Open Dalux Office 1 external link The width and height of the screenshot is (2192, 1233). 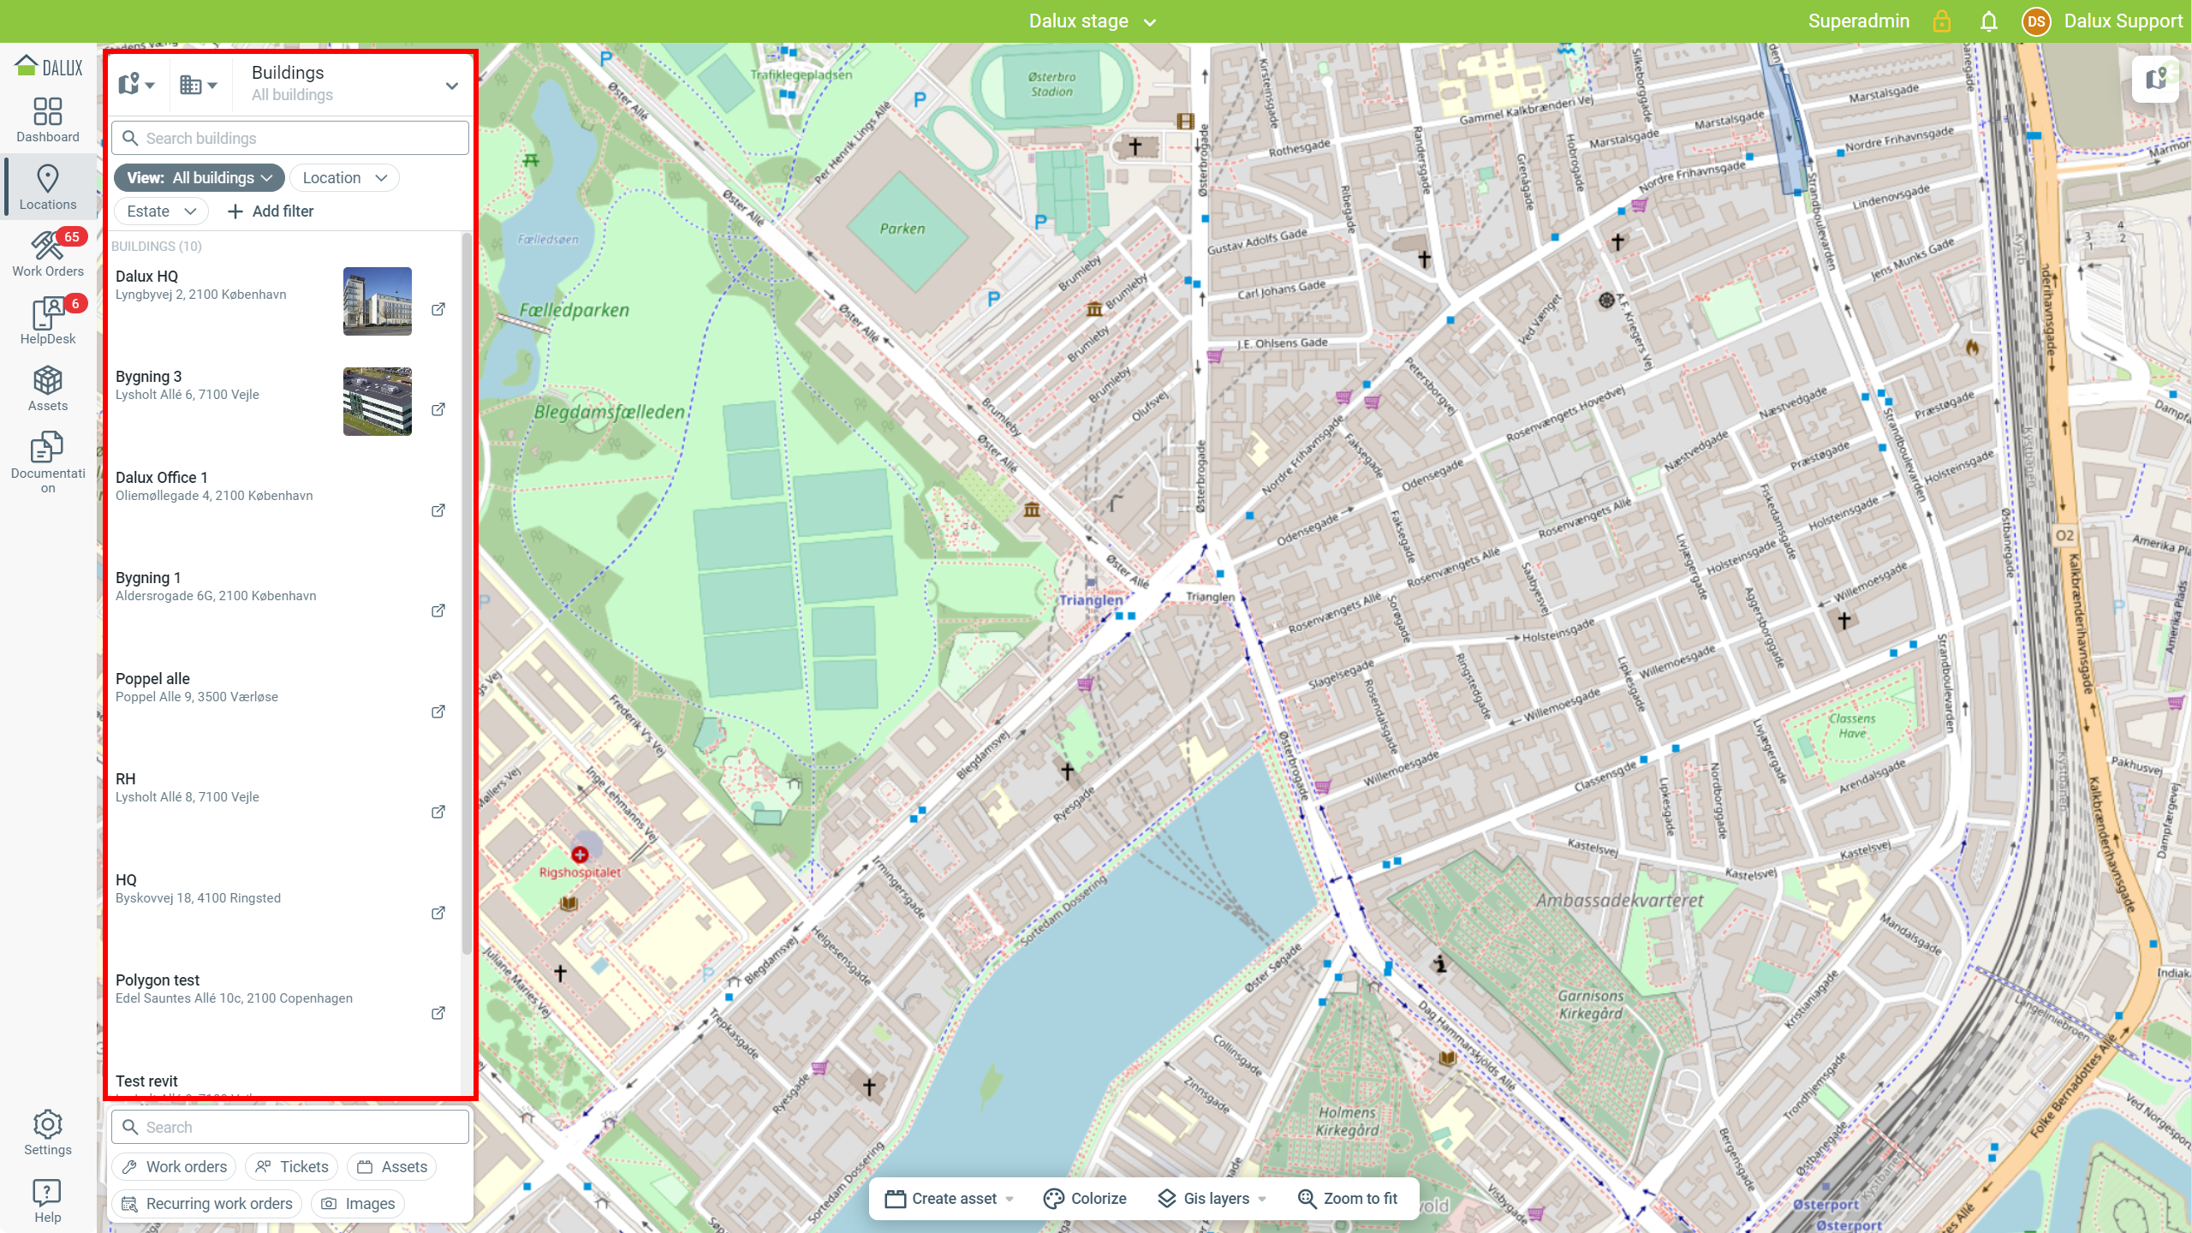(438, 510)
